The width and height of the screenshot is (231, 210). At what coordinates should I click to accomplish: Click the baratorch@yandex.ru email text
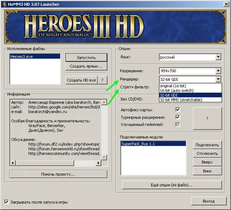coord(47,112)
